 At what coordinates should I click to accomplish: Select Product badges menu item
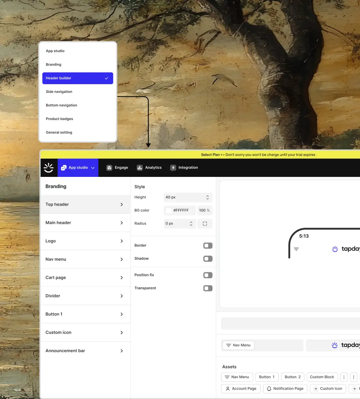78,119
